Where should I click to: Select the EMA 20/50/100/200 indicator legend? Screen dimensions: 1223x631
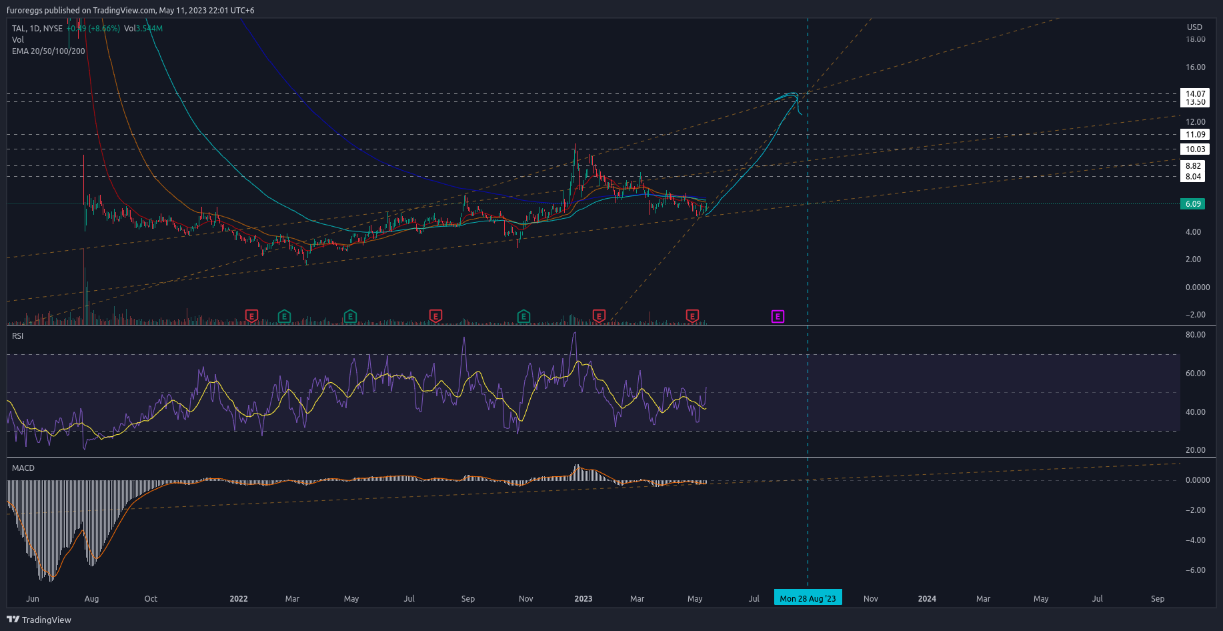pyautogui.click(x=49, y=51)
